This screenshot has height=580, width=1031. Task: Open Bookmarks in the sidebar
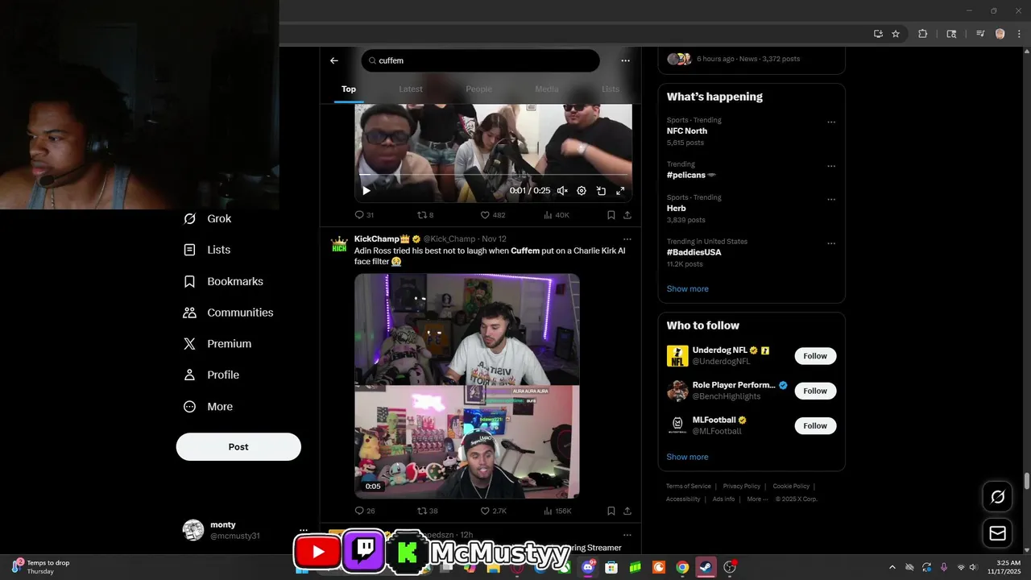pos(224,281)
